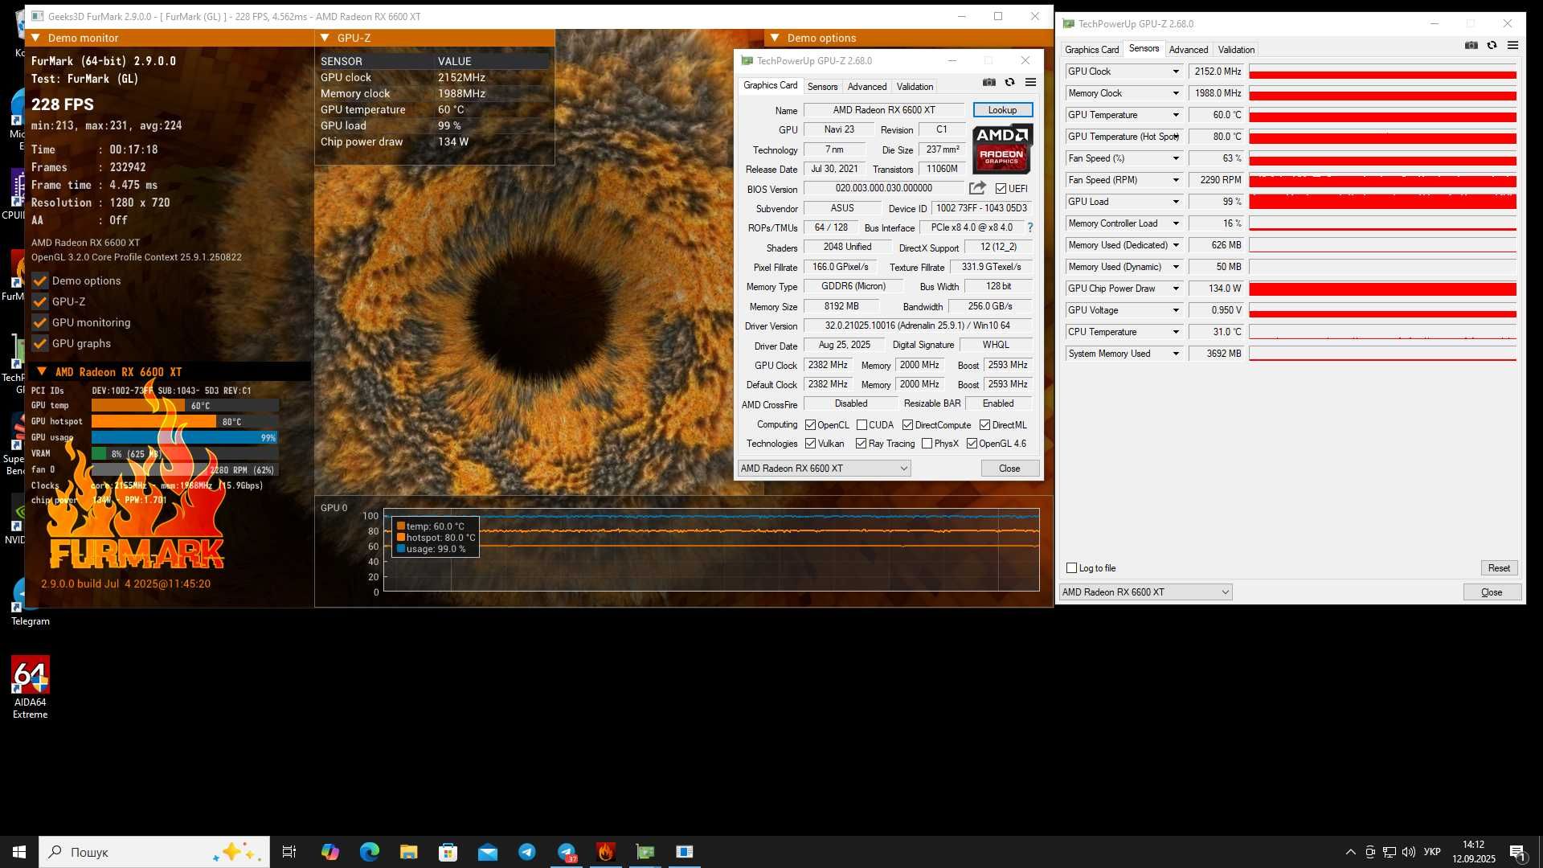Uncheck Demo options checkbox in FurMark
Screen dimensions: 1543x868
[x=39, y=280]
